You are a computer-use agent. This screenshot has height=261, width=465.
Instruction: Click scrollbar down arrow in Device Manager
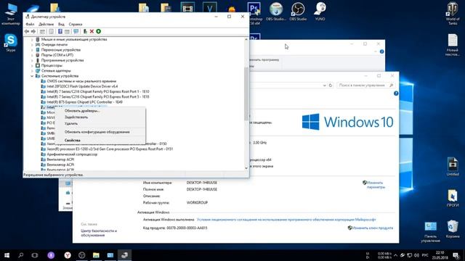pyautogui.click(x=246, y=168)
